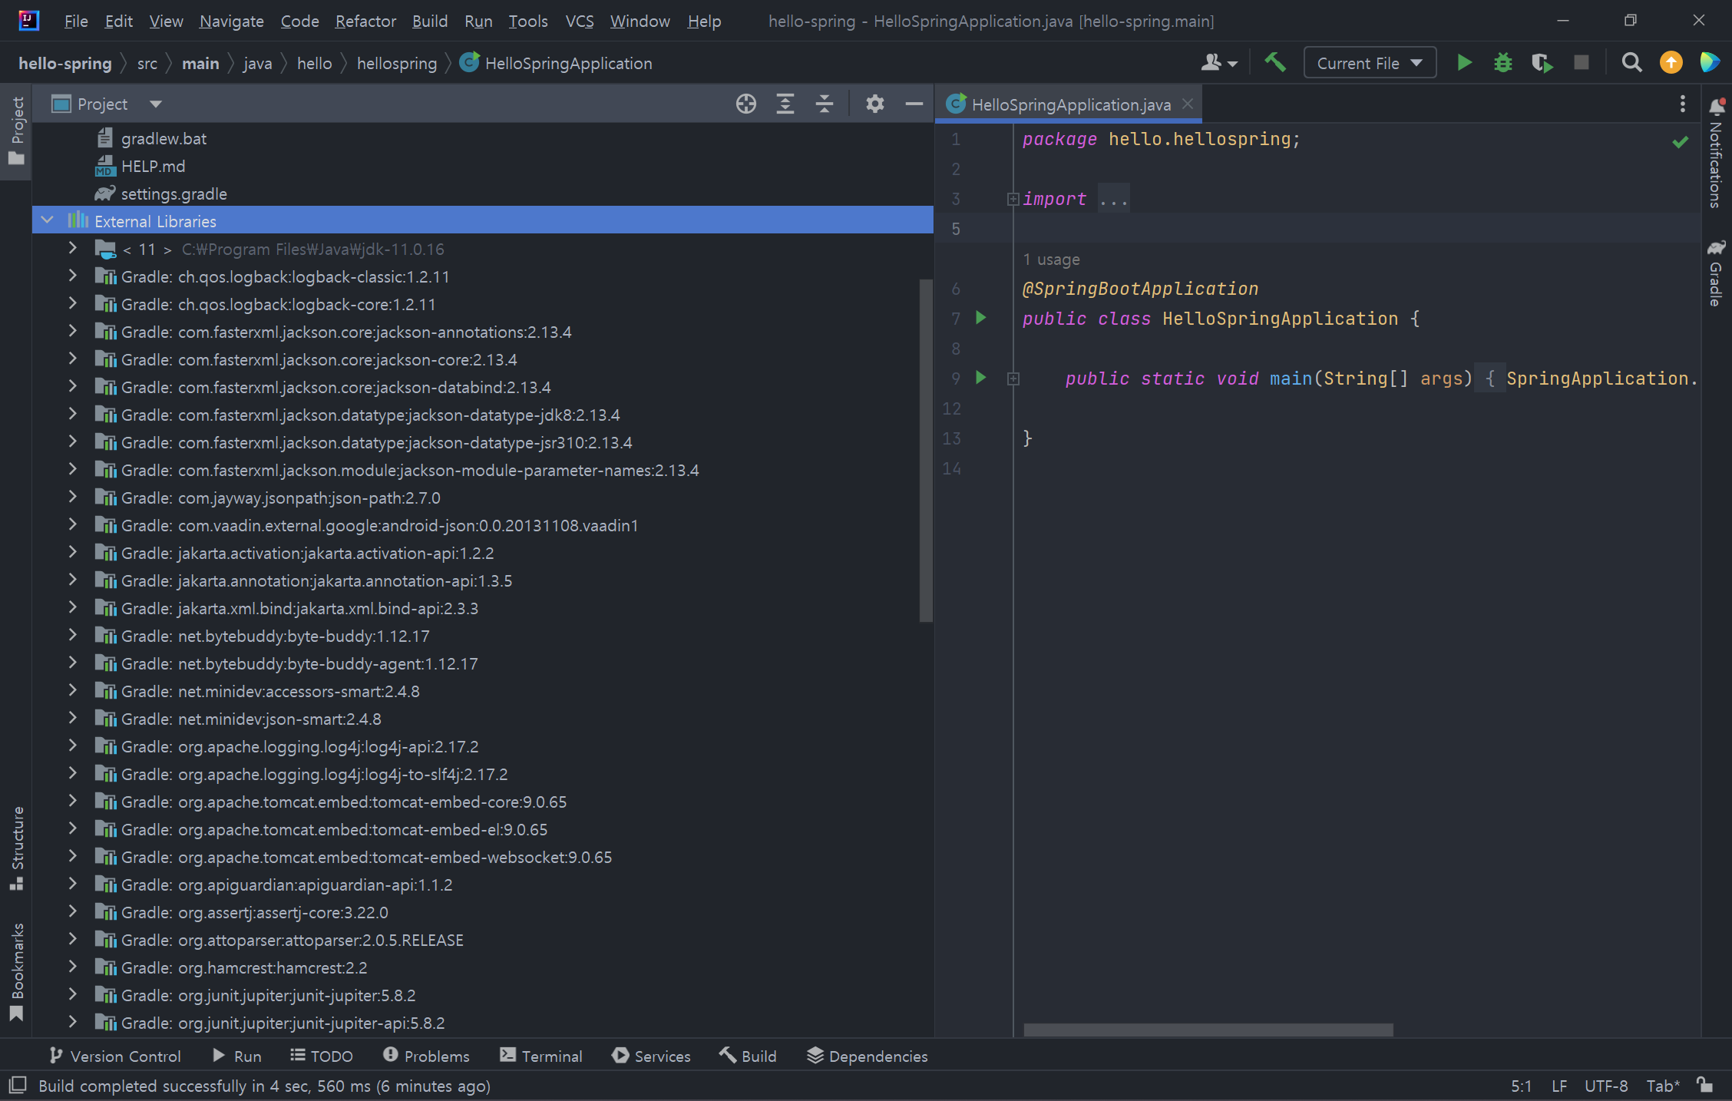Viewport: 1732px width, 1101px height.
Task: Run the current file with the green play button
Action: pyautogui.click(x=1464, y=63)
